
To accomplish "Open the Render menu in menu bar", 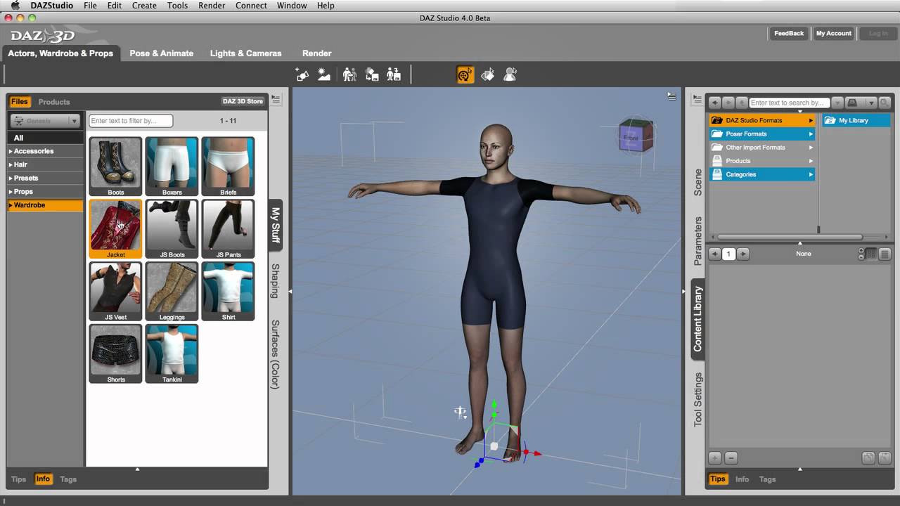I will pos(212,6).
